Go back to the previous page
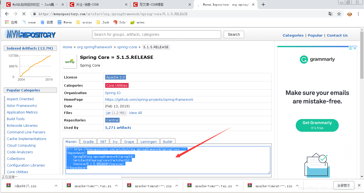This screenshot has width=364, height=193. tap(7, 14)
